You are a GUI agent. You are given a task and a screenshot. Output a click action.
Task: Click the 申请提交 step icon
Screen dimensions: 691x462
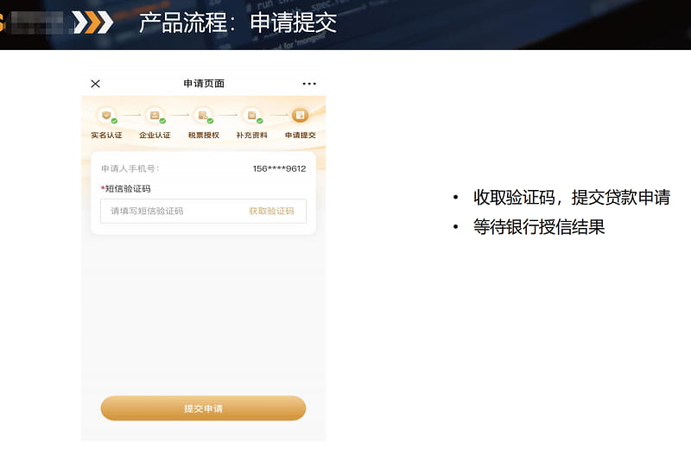pyautogui.click(x=300, y=115)
